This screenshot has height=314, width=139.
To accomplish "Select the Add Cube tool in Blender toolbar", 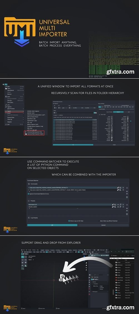I will 23,269.
